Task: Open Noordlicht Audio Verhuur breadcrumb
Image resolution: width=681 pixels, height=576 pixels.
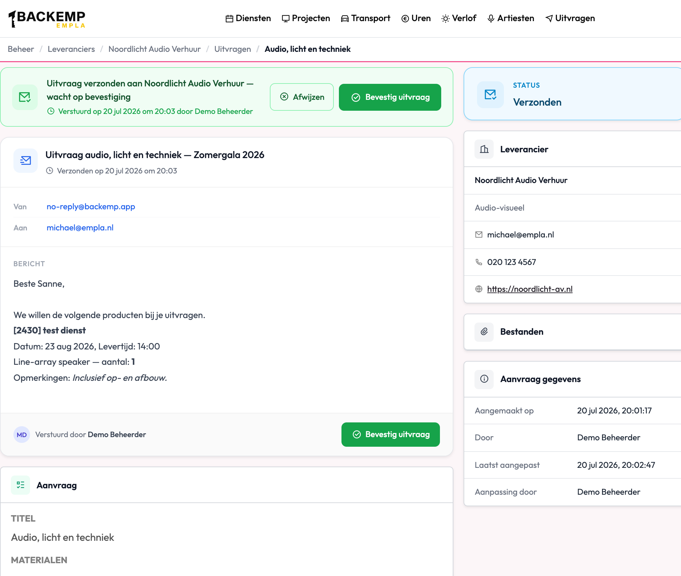Action: 154,49
